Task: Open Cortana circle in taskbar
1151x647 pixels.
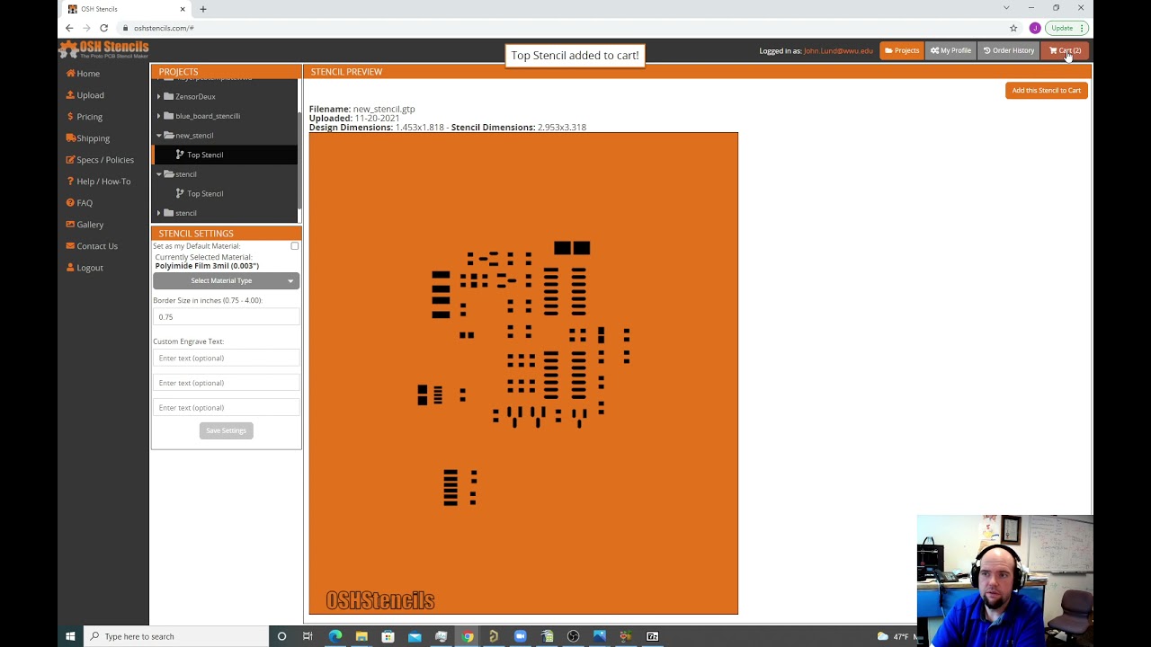Action: [281, 636]
